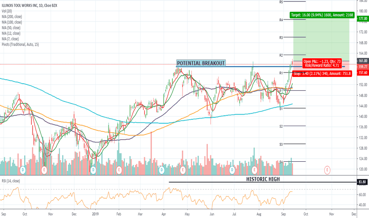Click the S1 pivot level label
The width and height of the screenshot is (369, 218).
coord(281,109)
